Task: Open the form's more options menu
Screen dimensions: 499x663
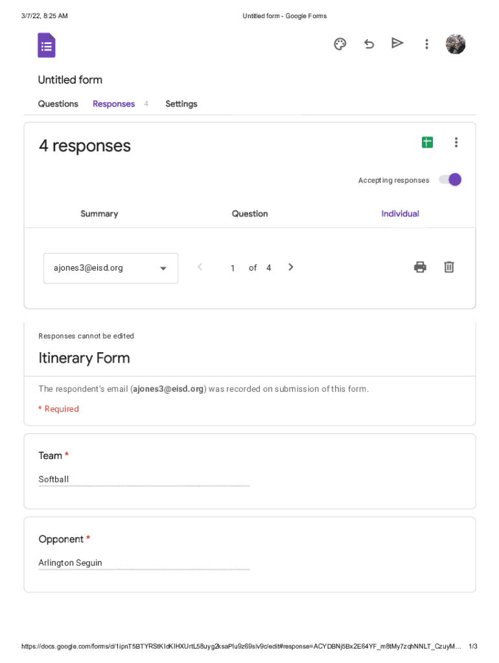Action: 426,44
